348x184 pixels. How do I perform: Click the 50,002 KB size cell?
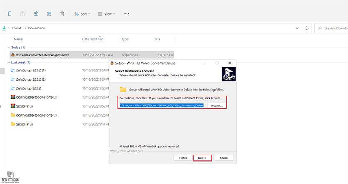(x=165, y=55)
